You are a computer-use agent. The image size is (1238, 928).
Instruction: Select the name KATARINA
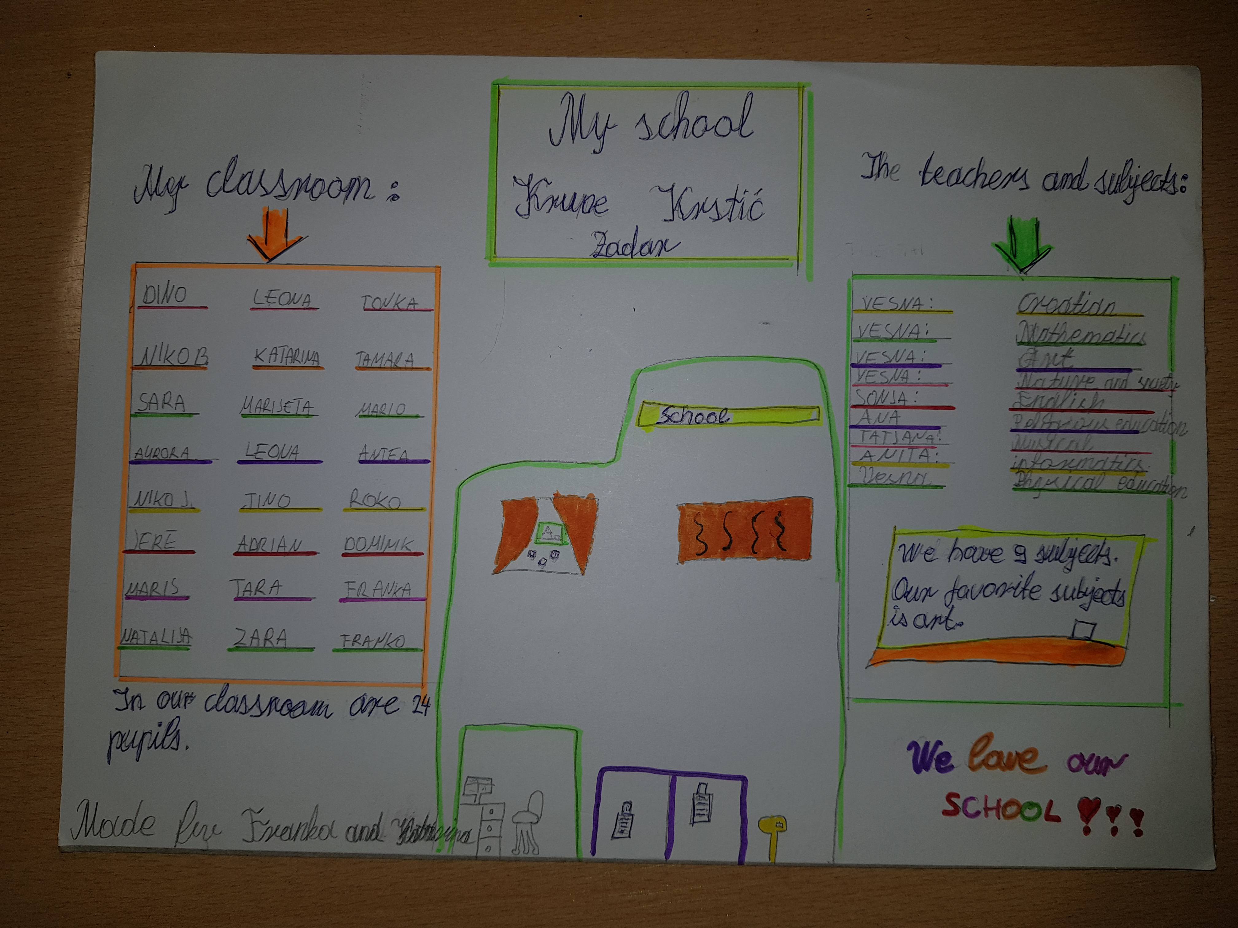[x=286, y=357]
